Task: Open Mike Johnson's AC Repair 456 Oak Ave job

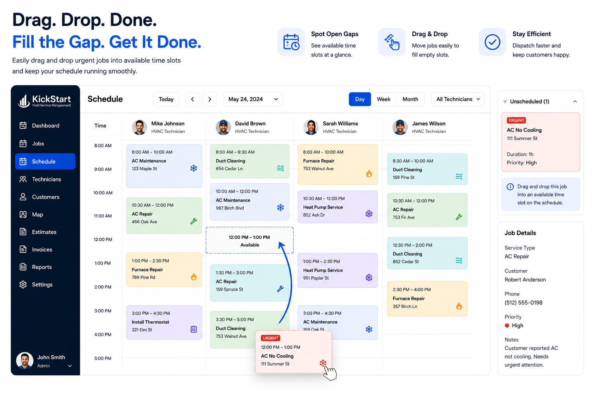Action: tap(164, 216)
